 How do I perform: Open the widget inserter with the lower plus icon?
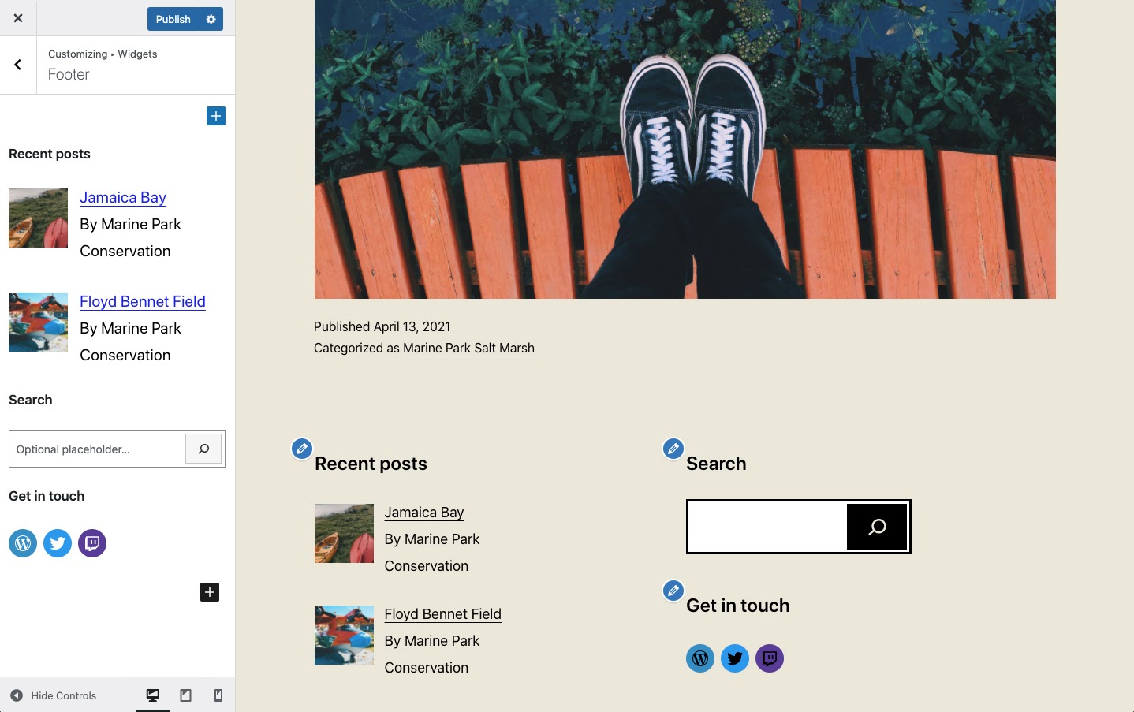(209, 591)
